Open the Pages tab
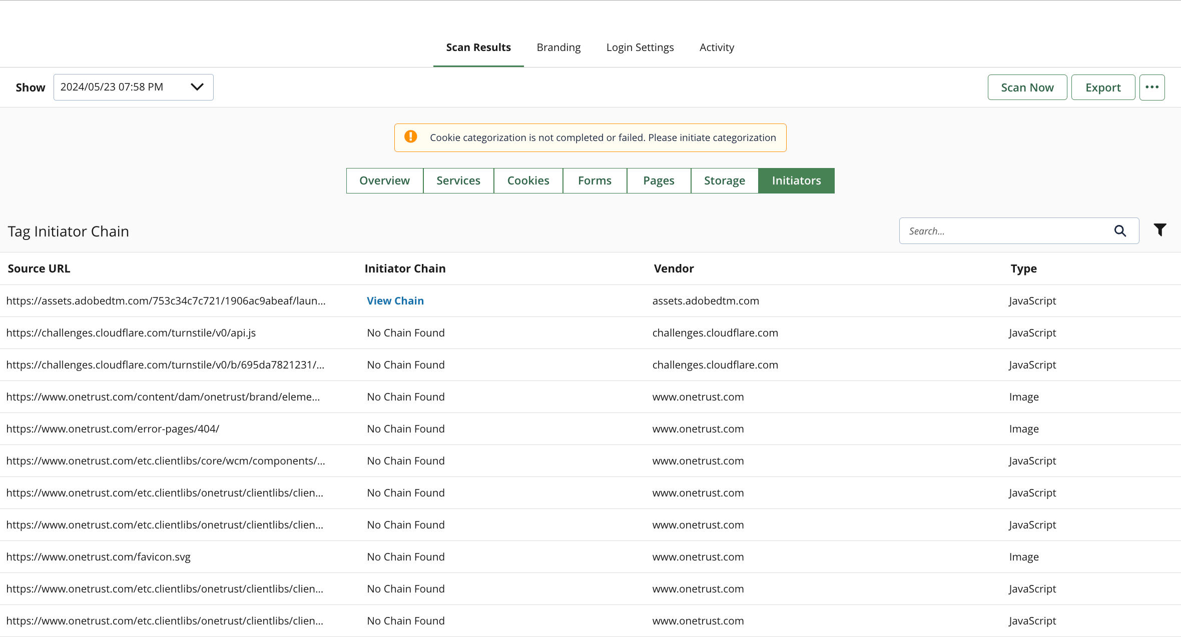Viewport: 1181px width, 637px height. 659,180
